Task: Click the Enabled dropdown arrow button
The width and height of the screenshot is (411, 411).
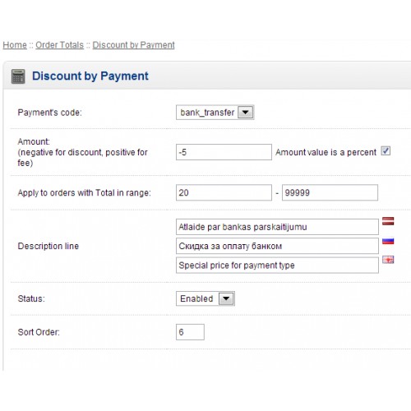Action: point(226,298)
